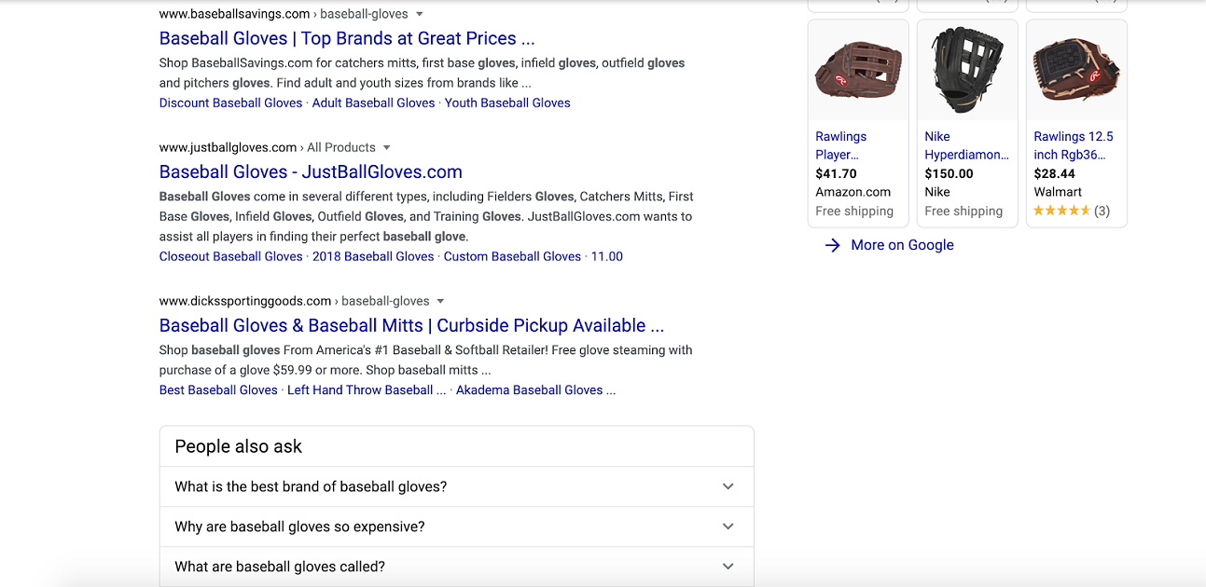The width and height of the screenshot is (1206, 587).
Task: Open dropdown arrow next to baseballsavings.com URL
Action: 420,14
